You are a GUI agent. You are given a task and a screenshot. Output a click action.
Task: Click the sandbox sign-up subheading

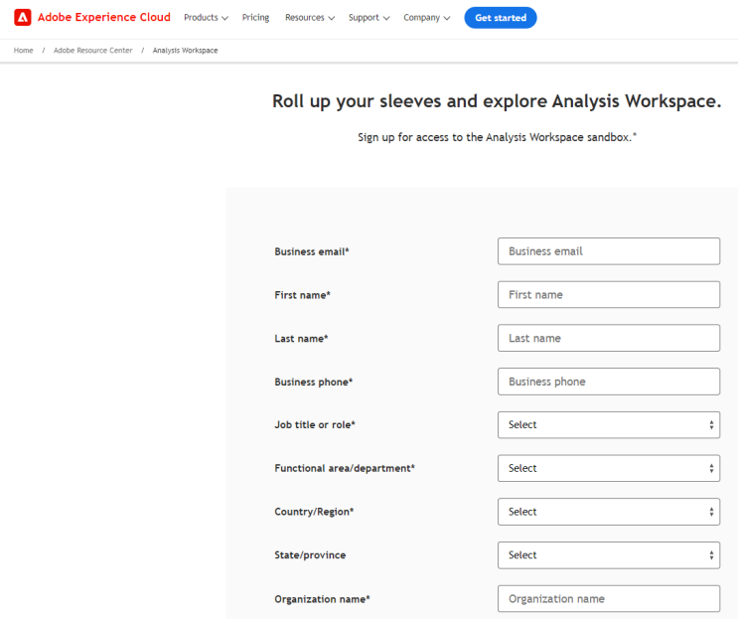497,137
